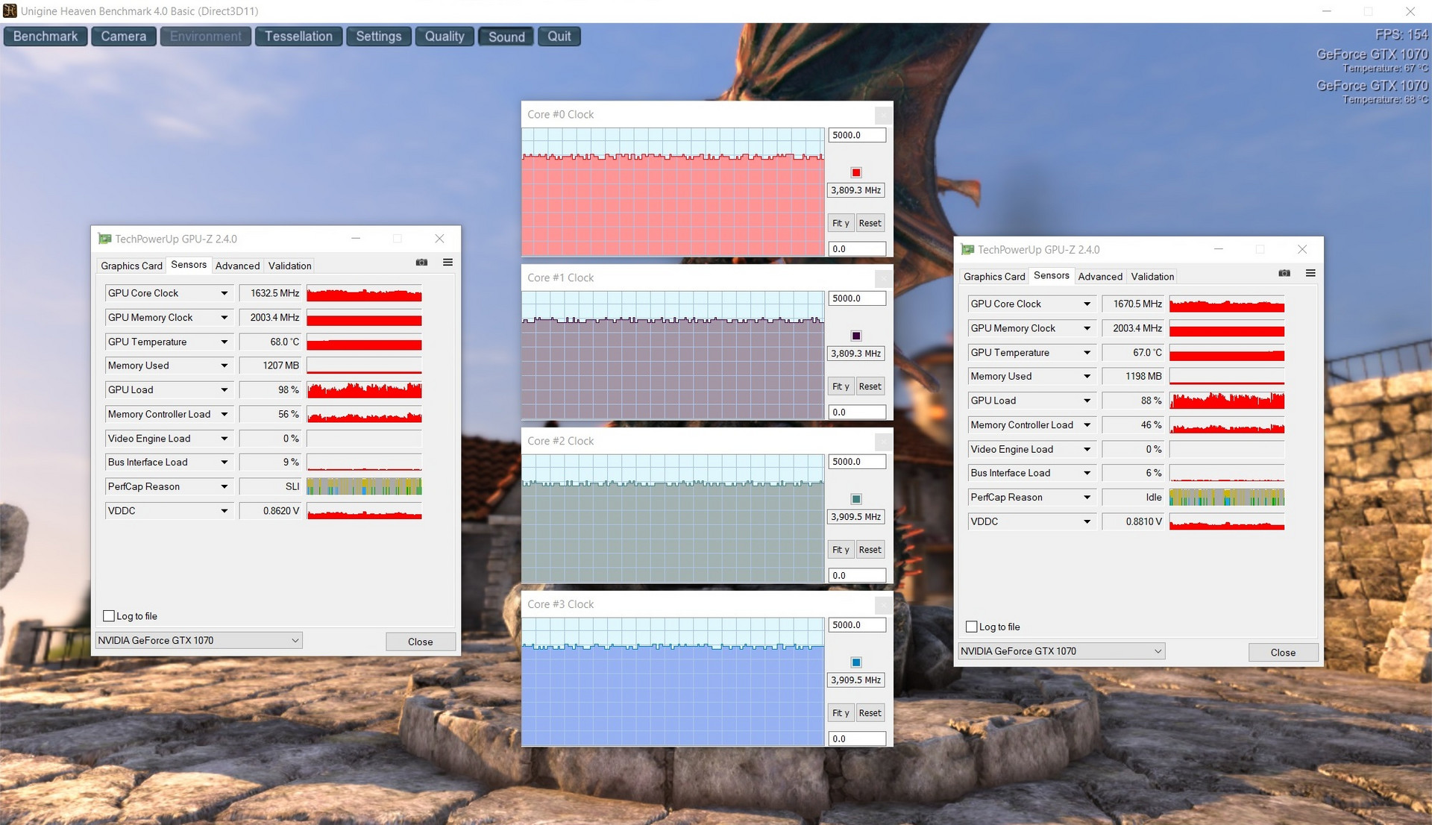The height and width of the screenshot is (825, 1432).
Task: Open Graphics Card tab in right GPU-Z
Action: pos(993,277)
